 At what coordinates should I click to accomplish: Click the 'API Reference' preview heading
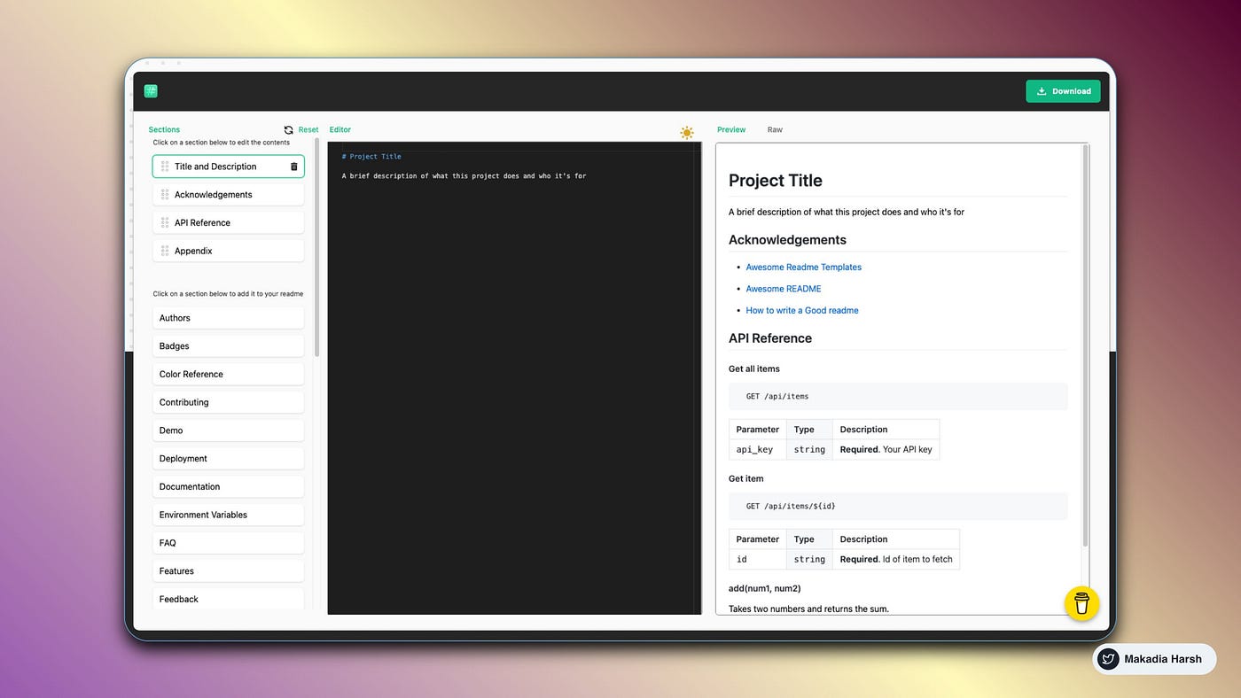770,338
